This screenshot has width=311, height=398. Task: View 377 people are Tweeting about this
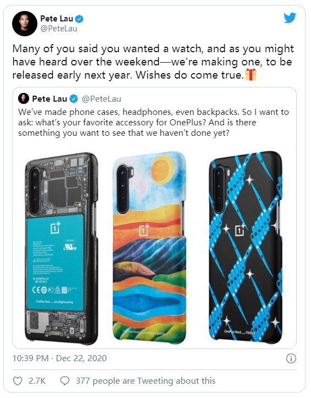pyautogui.click(x=146, y=381)
